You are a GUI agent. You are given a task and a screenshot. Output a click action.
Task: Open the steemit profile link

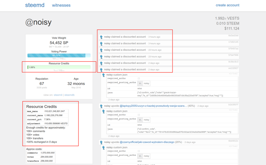pos(58,95)
